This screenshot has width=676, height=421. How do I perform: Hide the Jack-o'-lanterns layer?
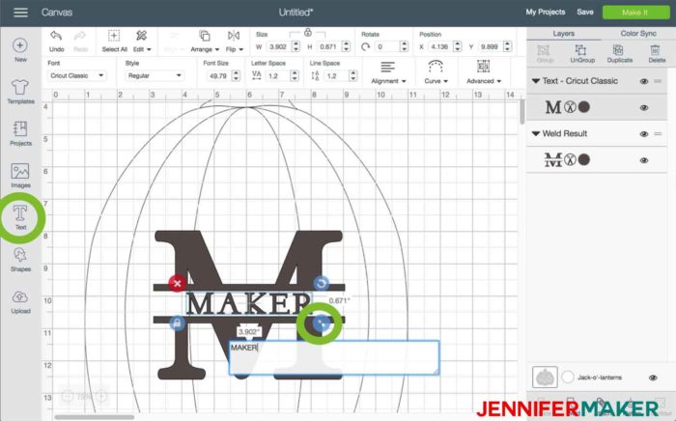tap(653, 378)
